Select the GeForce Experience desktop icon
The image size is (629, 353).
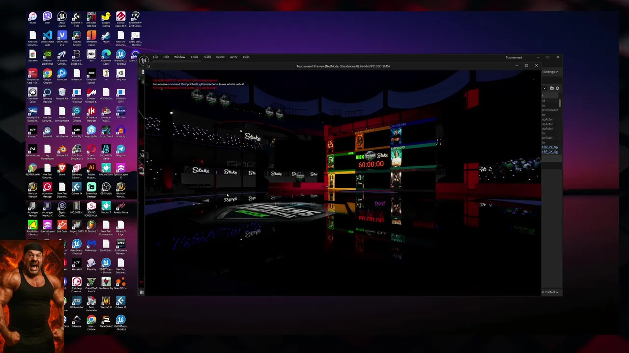tap(47, 58)
